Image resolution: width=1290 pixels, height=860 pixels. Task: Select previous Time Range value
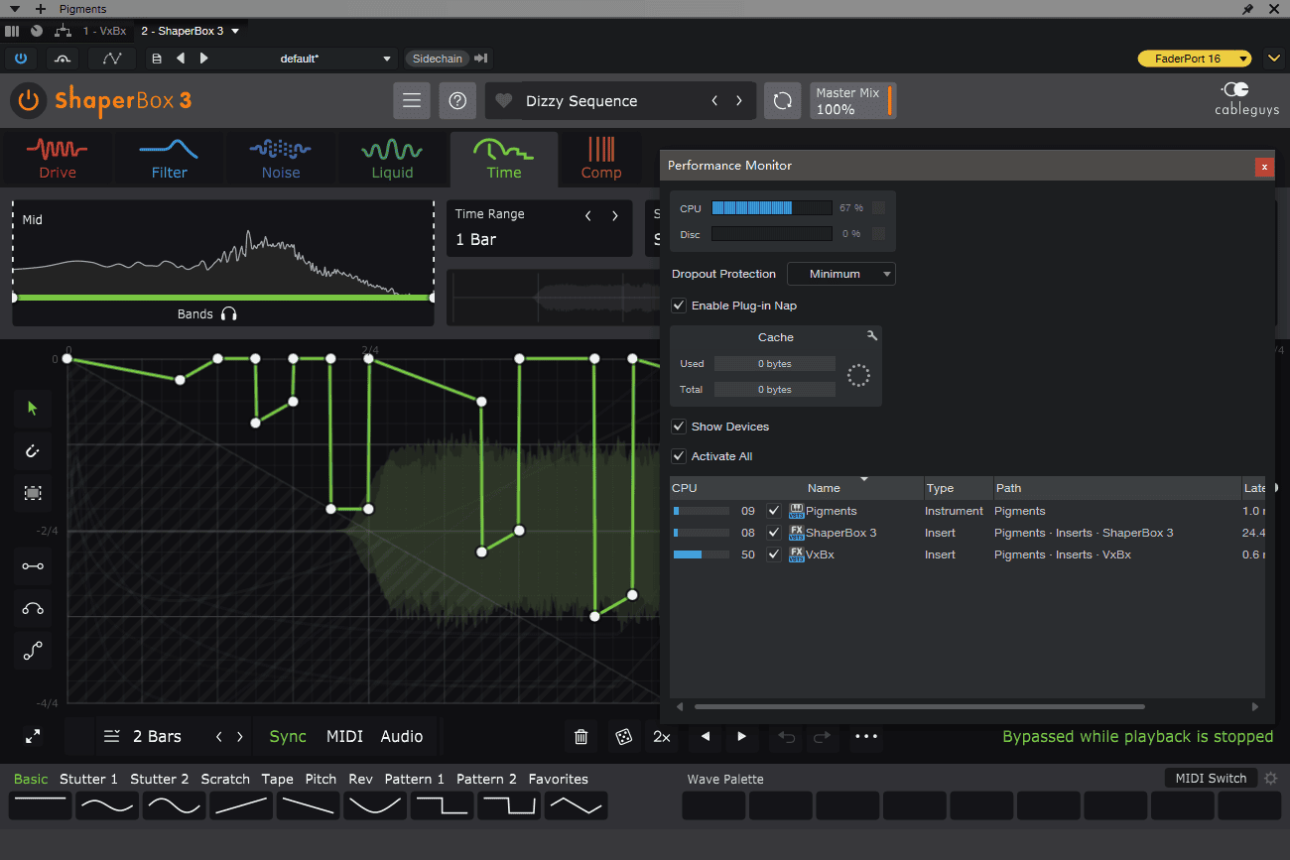click(x=588, y=215)
